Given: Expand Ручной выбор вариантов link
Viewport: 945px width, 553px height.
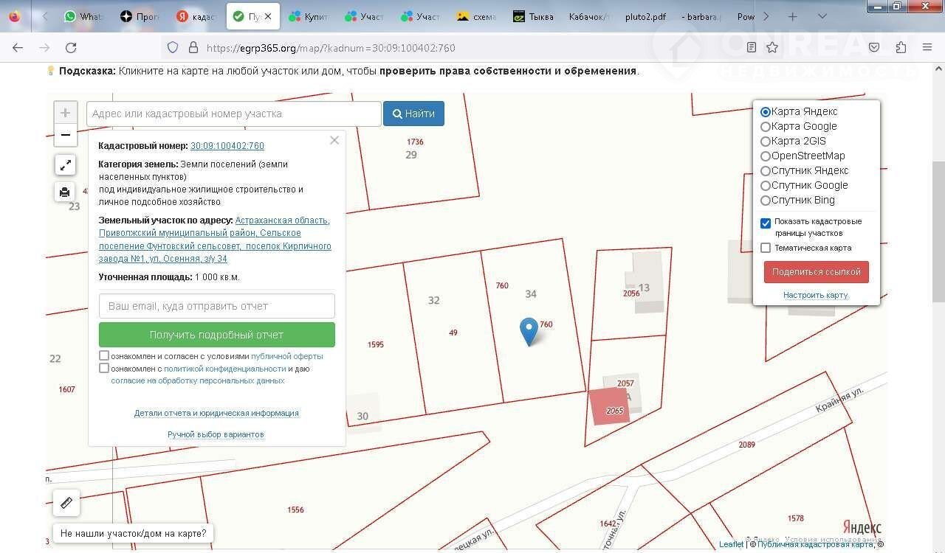Looking at the screenshot, I should [216, 434].
